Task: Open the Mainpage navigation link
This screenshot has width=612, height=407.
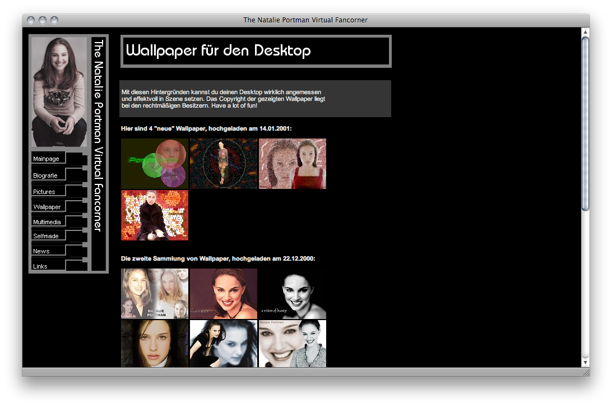Action: pos(47,159)
